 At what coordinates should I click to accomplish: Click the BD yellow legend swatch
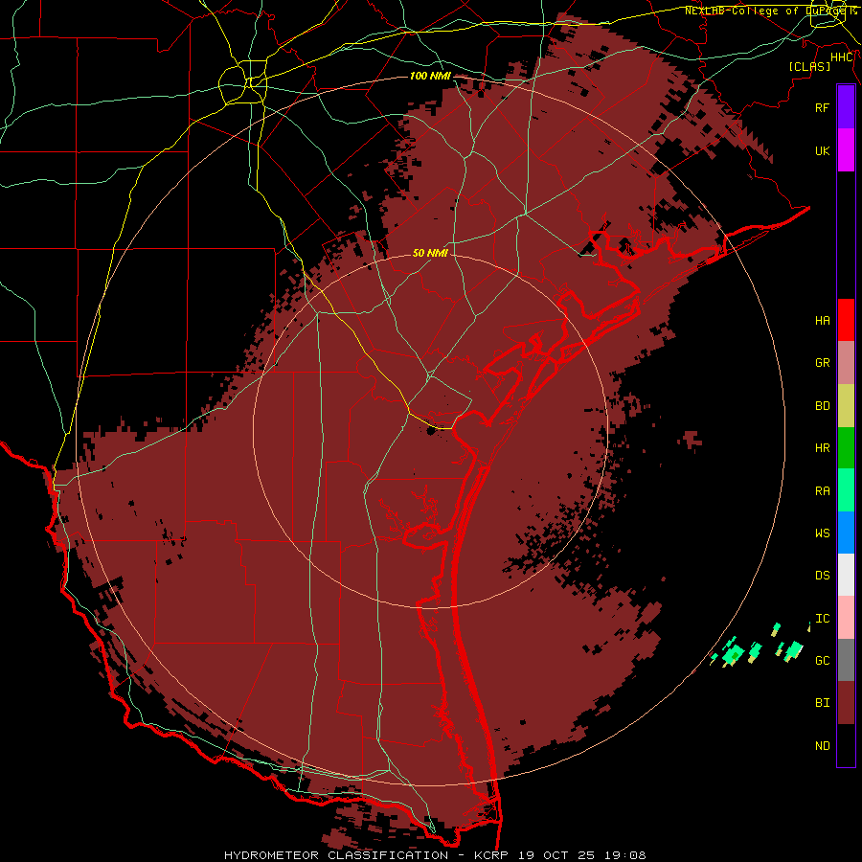click(846, 406)
